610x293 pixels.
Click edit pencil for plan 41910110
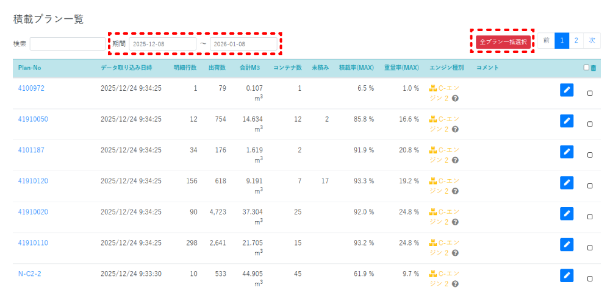(567, 244)
